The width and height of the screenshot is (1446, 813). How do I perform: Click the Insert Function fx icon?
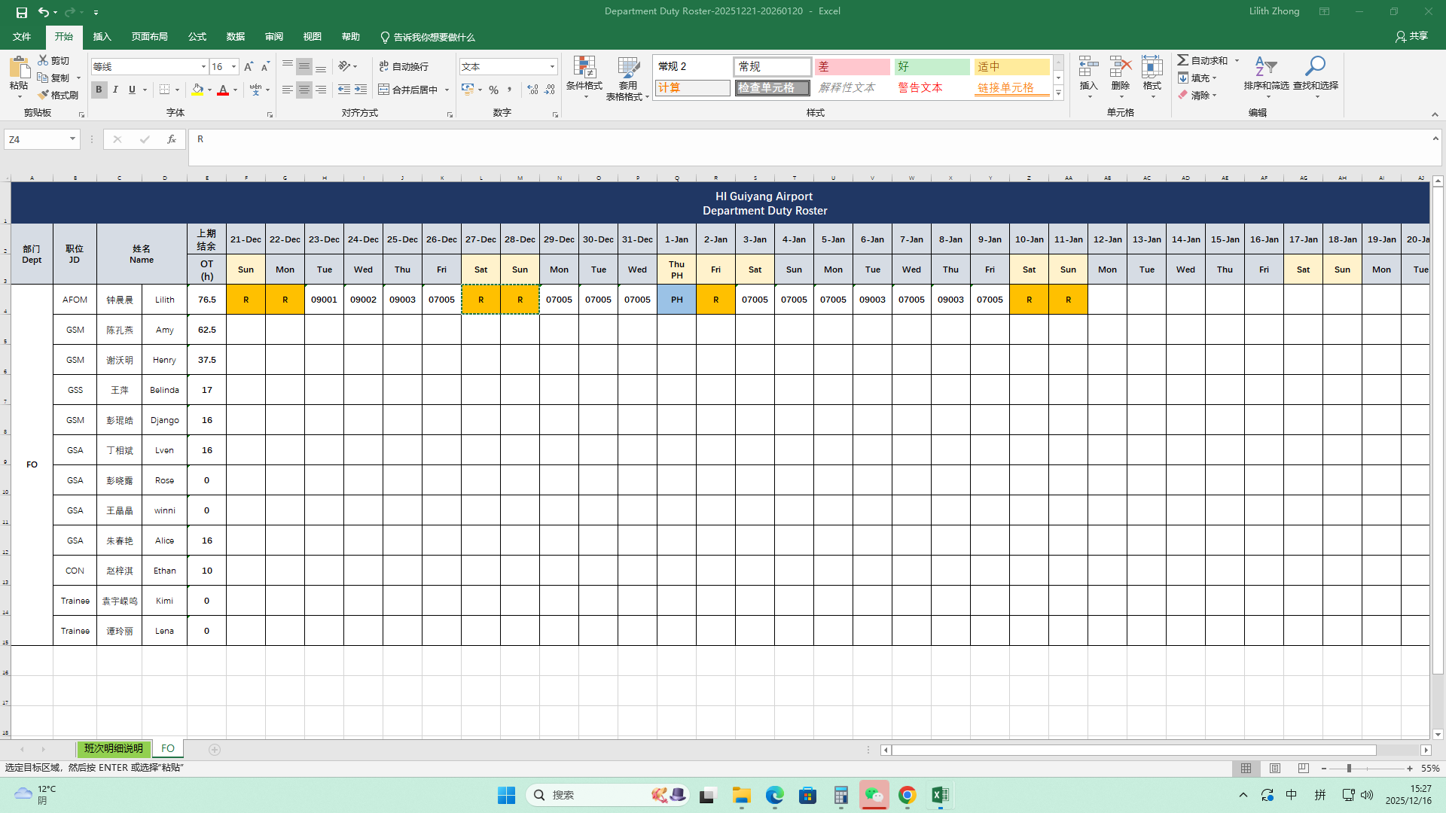[x=172, y=139]
